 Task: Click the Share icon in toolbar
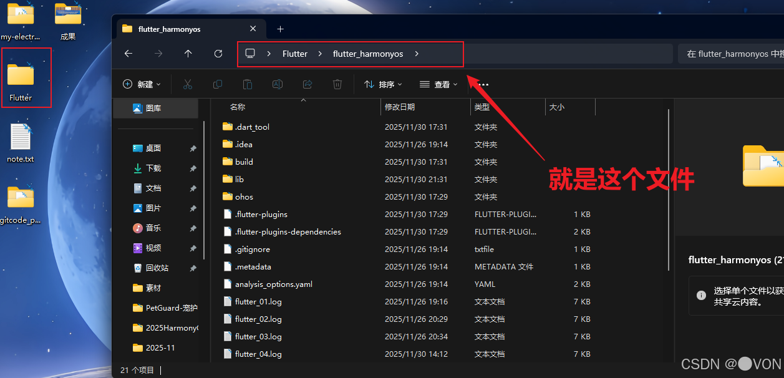coord(307,84)
